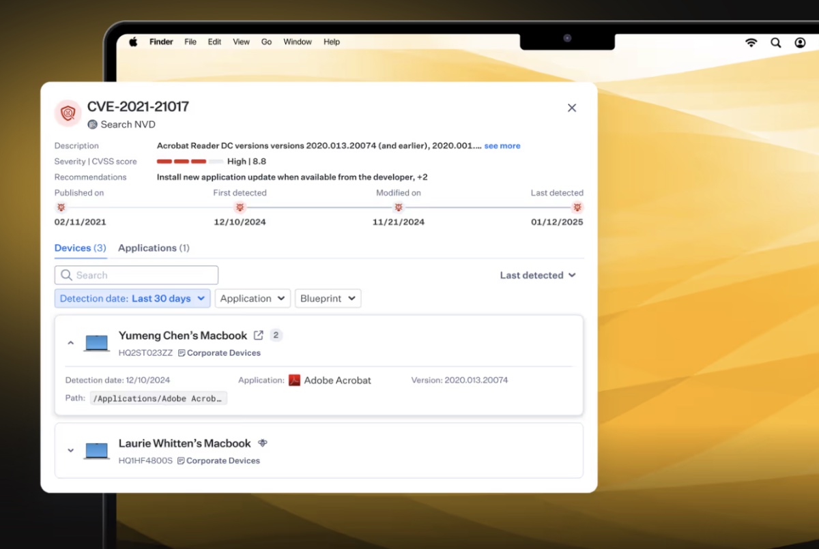Click the bug marker above Published on date
The width and height of the screenshot is (819, 549).
tap(61, 207)
